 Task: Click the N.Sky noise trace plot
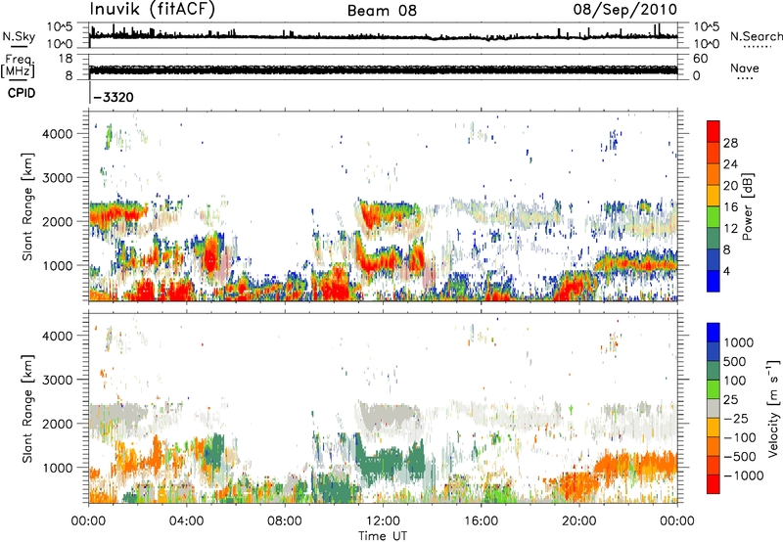383,35
